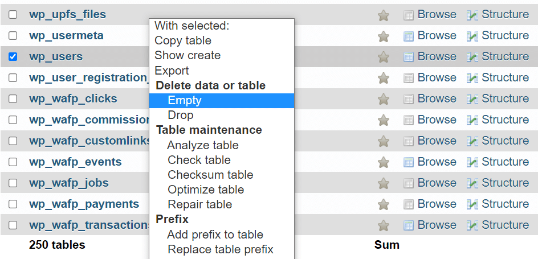Click the Structure icon for wp_wafp_payments row
Viewport: 542px width, 259px height.
pos(472,204)
